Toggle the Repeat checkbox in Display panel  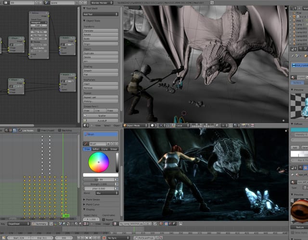tap(104, 219)
